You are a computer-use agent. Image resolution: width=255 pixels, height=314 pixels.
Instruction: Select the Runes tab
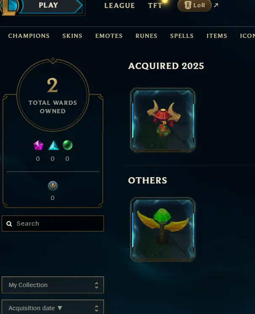tap(146, 36)
